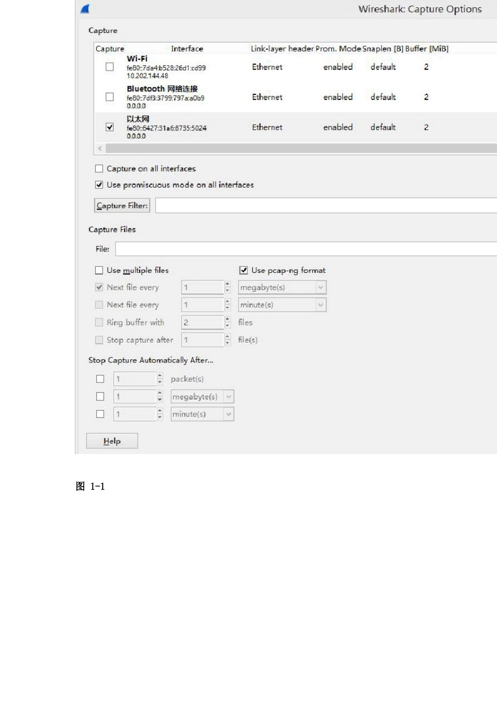Click the Snaplen [B] column header
Screen dimensions: 497x704
pos(382,49)
